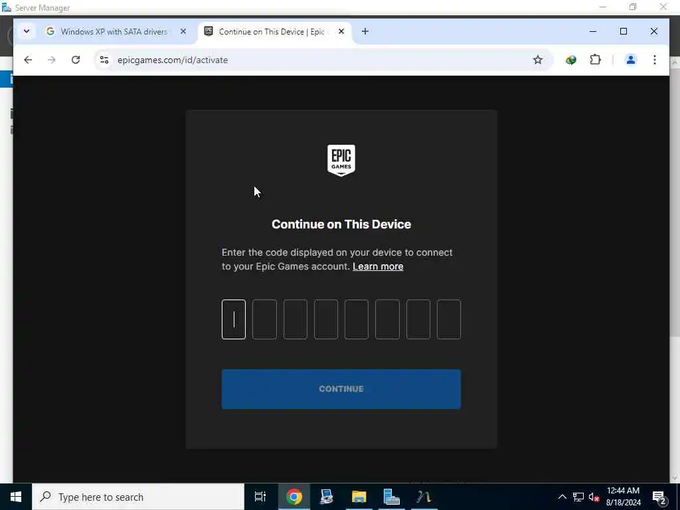Screen dimensions: 680x510
Task: Open the Learn more link
Action: tap(378, 266)
